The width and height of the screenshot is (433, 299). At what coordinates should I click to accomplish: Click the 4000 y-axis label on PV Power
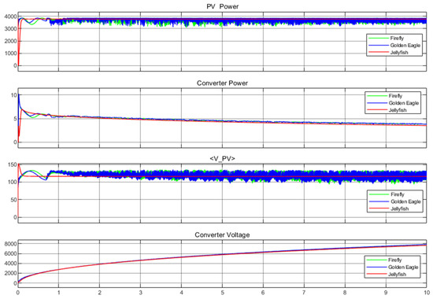click(x=10, y=17)
